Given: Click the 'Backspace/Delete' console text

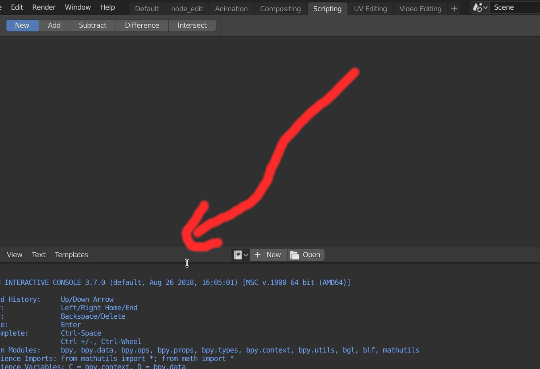Looking at the screenshot, I should tap(93, 316).
